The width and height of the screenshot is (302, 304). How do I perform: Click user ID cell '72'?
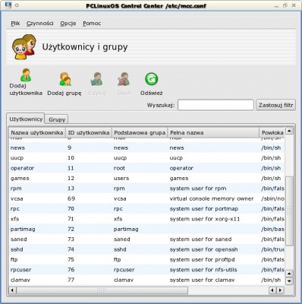pos(71,229)
